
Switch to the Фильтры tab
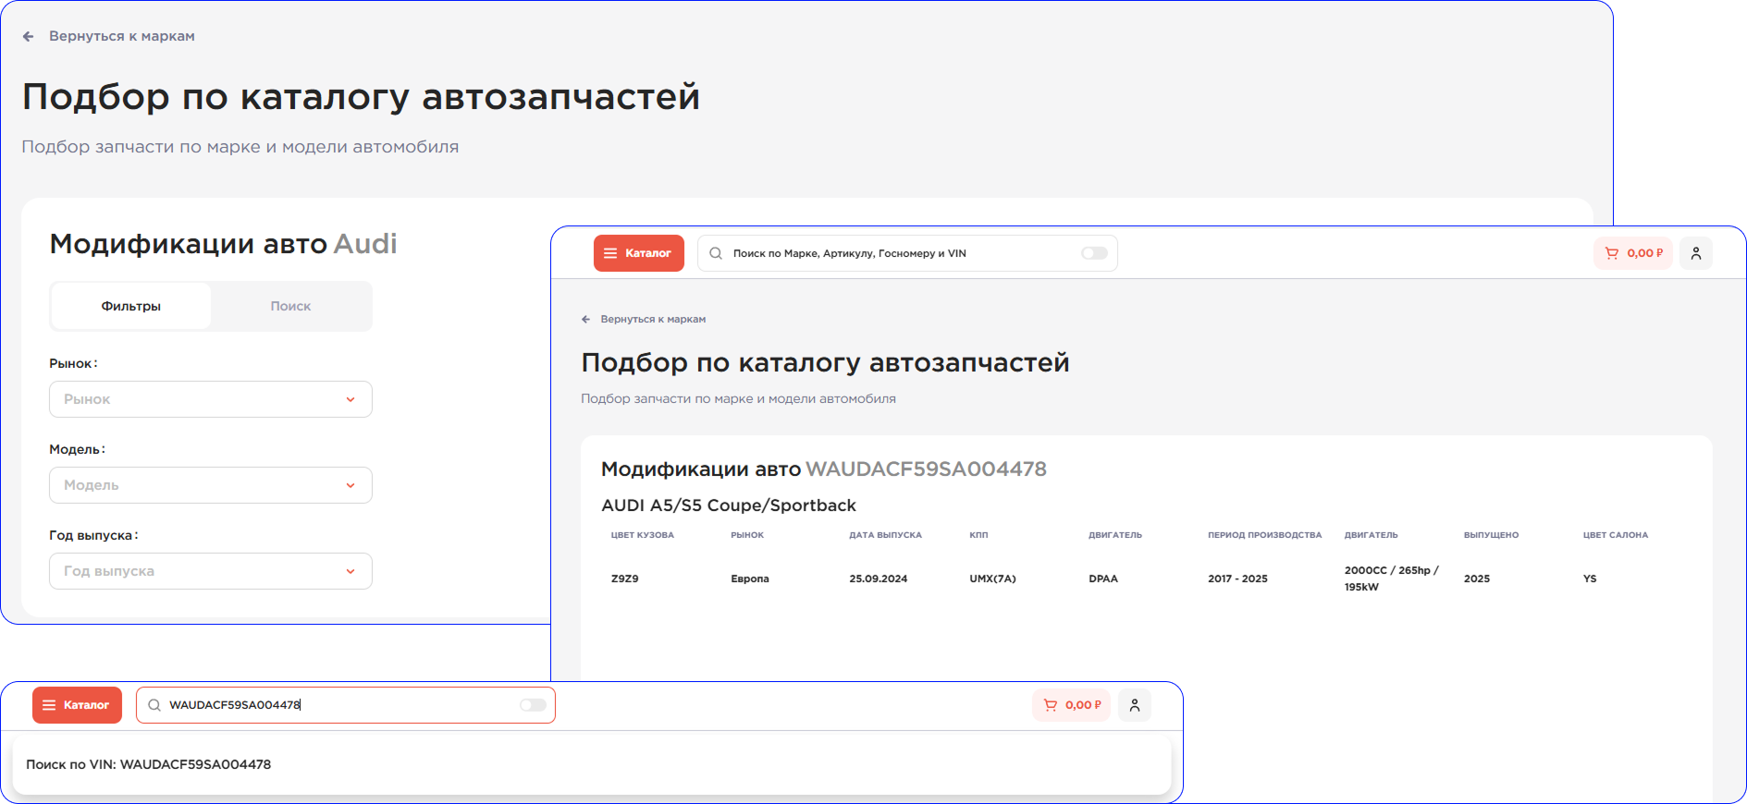[131, 306]
